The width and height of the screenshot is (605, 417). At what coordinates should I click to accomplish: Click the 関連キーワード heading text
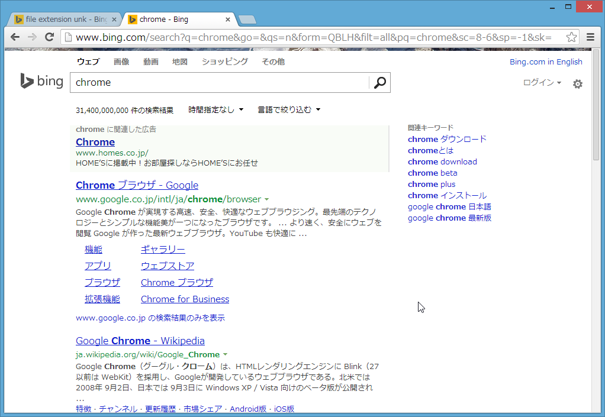click(430, 128)
